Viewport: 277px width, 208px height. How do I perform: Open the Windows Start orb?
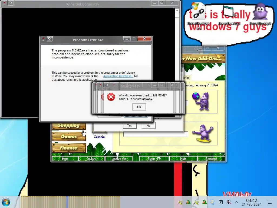click(x=6, y=202)
